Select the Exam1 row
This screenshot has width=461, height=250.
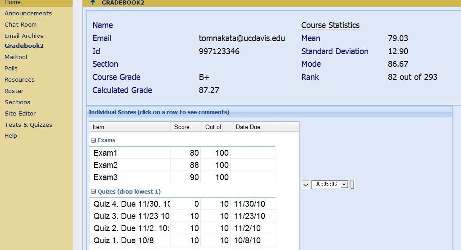click(183, 153)
